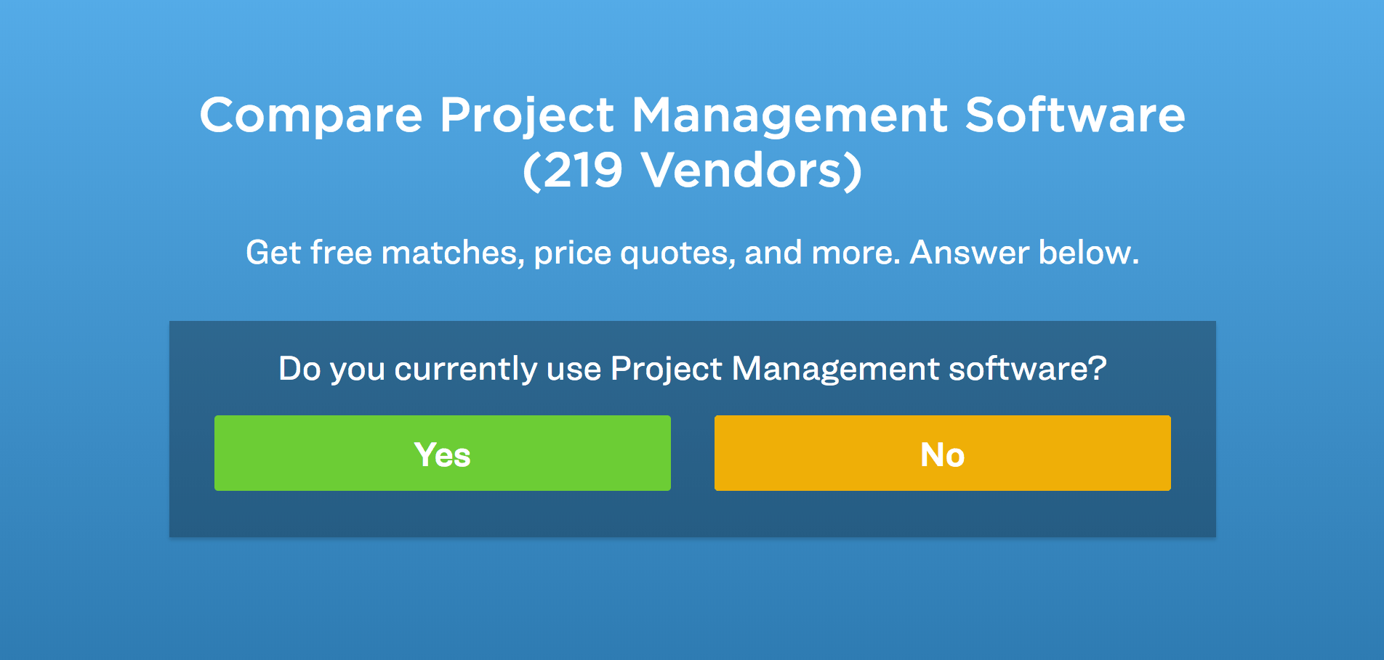Screen dimensions: 1384x660
Task: Click below the Yes button inside the panel
Action: [442, 517]
